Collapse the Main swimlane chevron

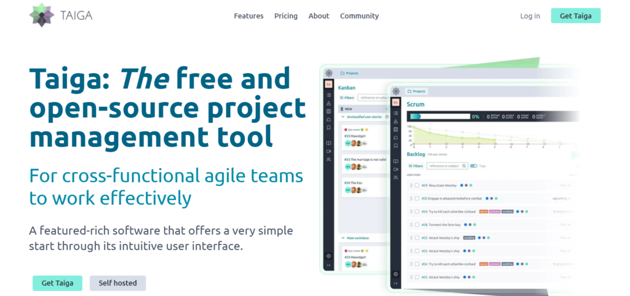point(343,238)
